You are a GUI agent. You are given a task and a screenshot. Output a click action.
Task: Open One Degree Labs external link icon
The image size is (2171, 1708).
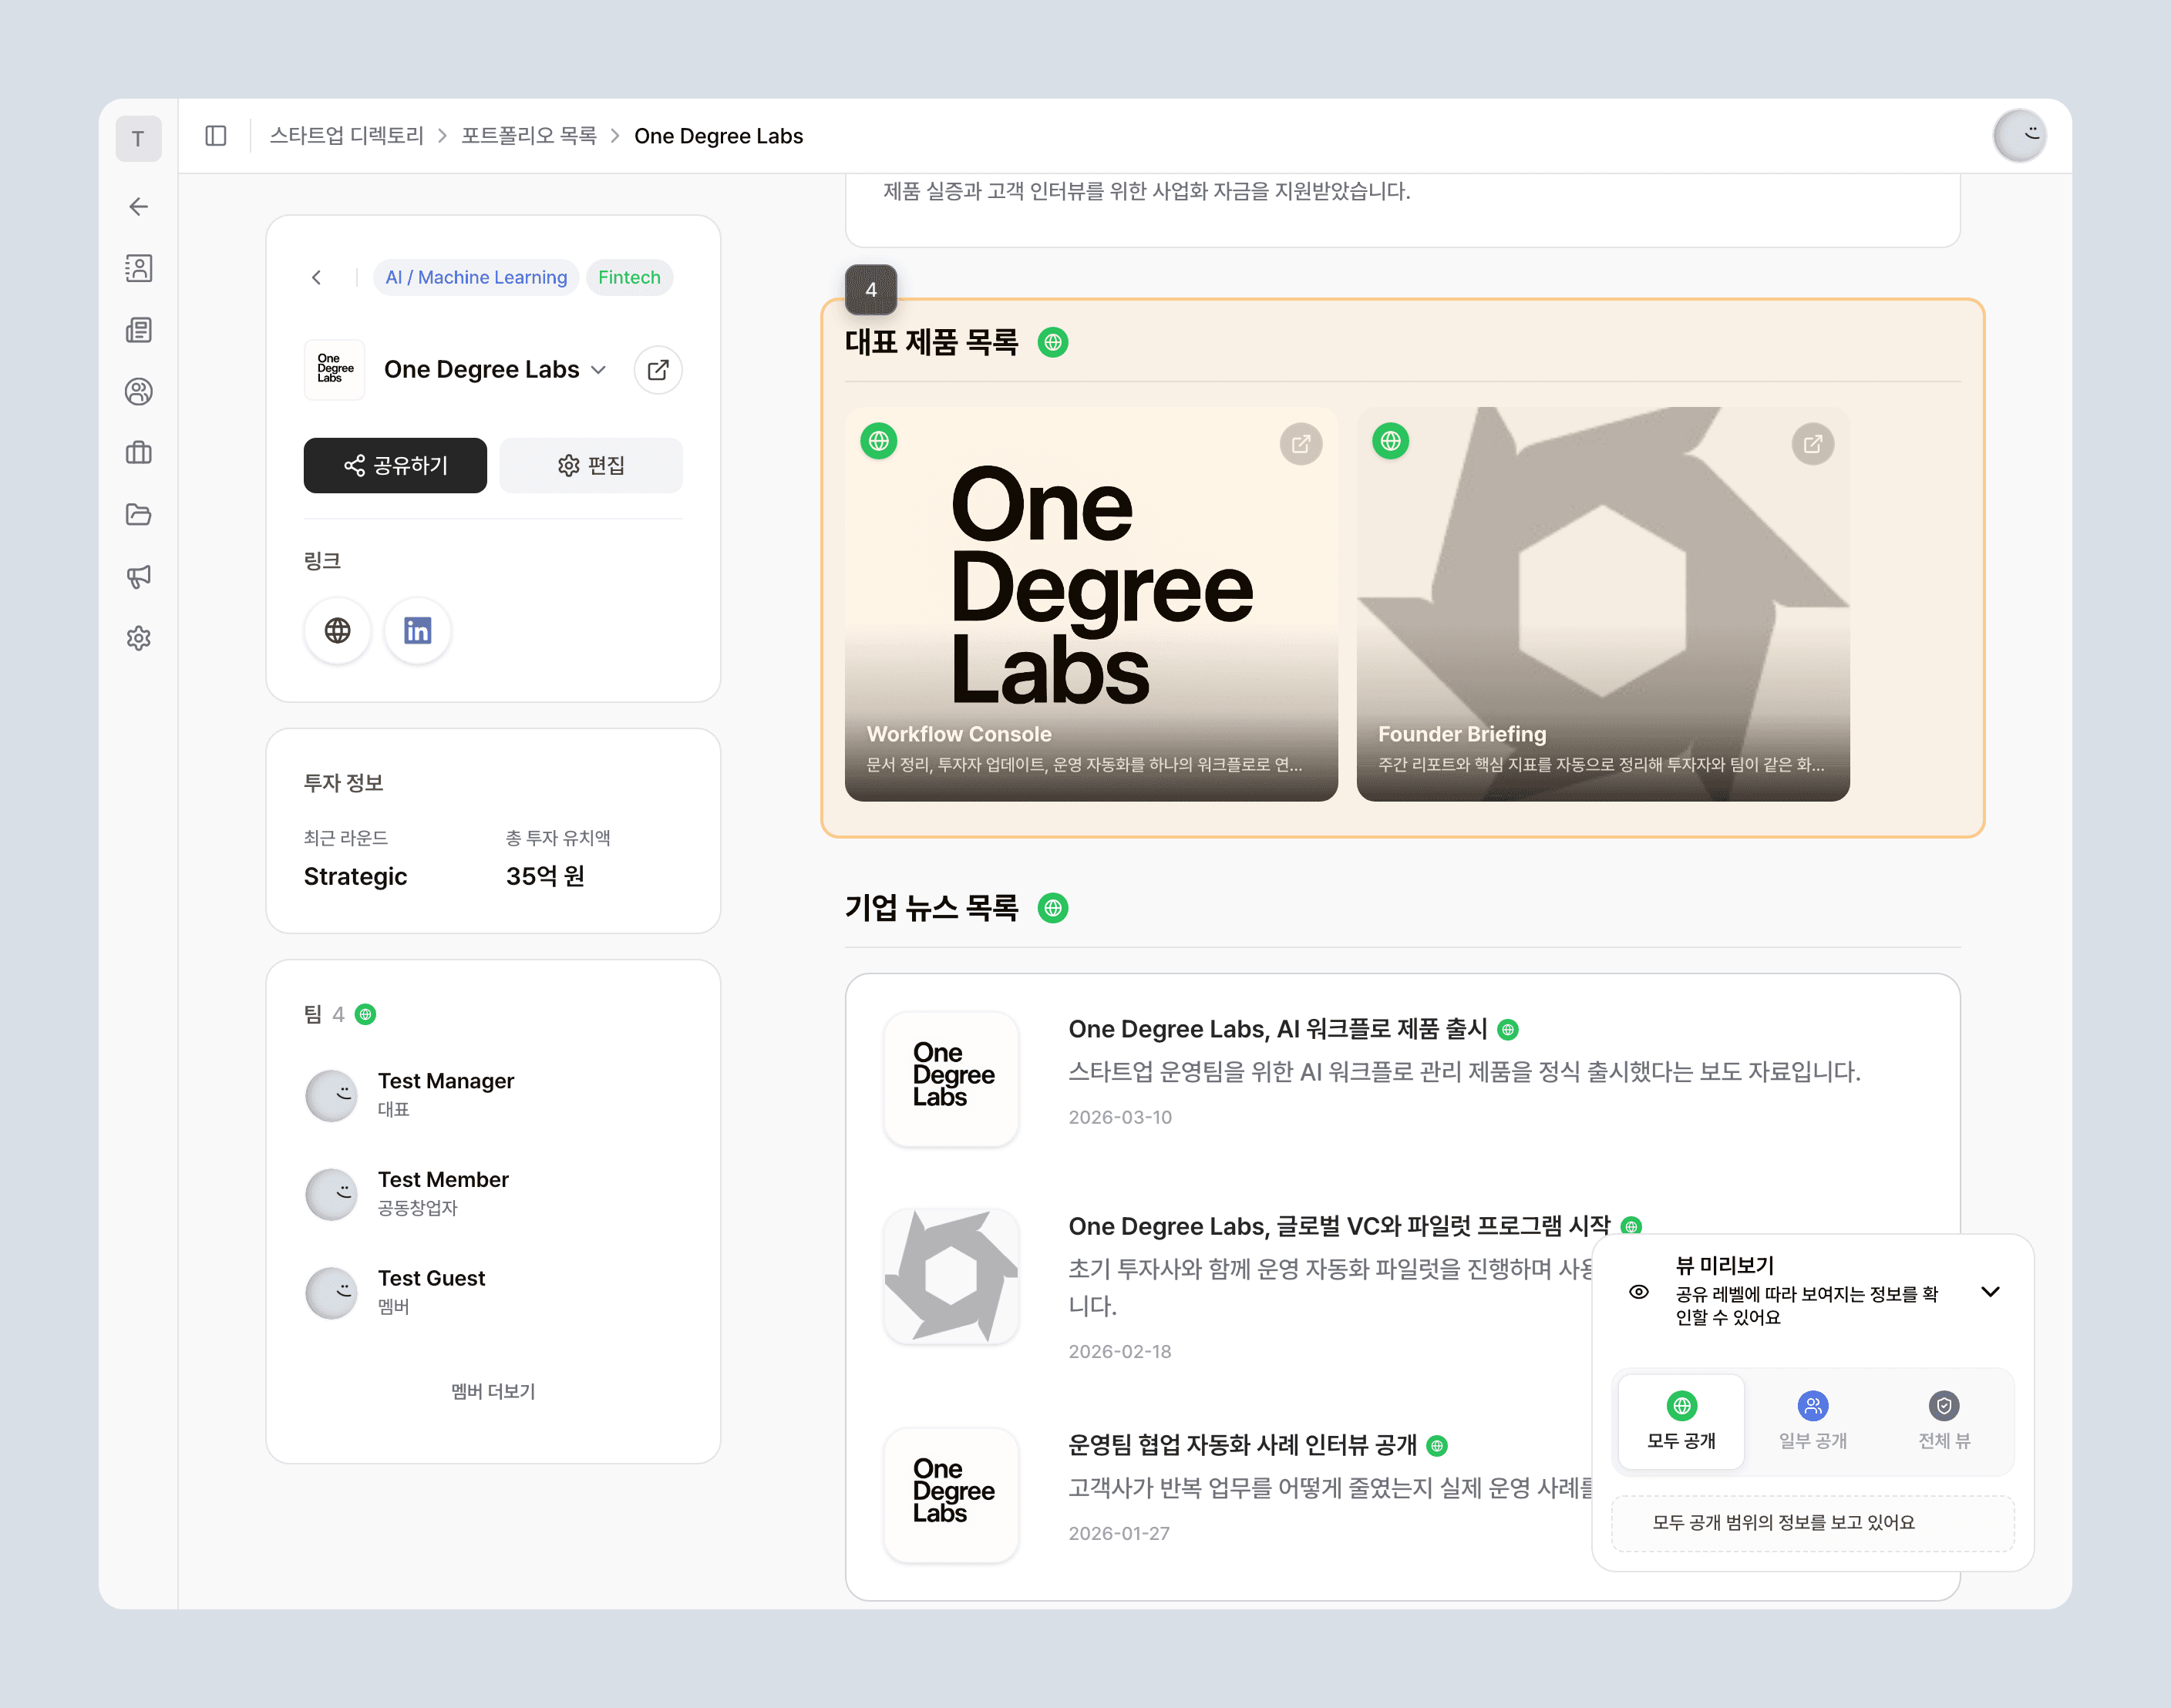658,370
